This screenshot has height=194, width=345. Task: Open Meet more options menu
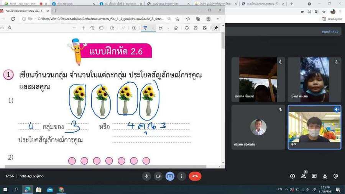pyautogui.click(x=182, y=176)
